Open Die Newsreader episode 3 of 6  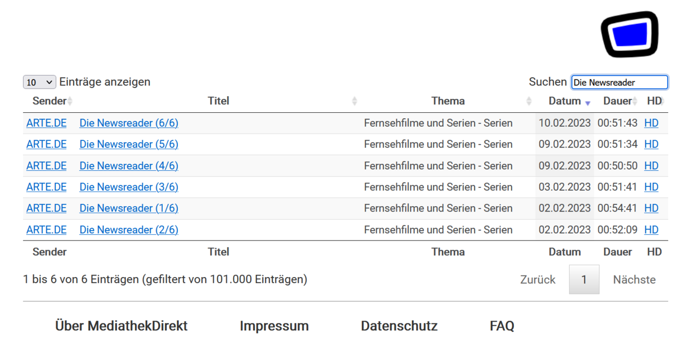pyautogui.click(x=128, y=187)
